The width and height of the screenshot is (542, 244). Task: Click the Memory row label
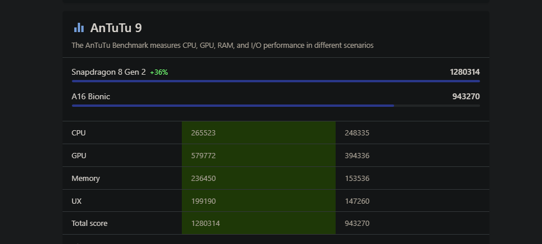coord(86,179)
